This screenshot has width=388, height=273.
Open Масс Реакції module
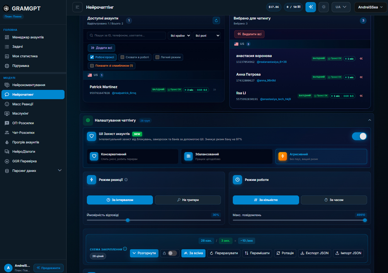(33, 104)
